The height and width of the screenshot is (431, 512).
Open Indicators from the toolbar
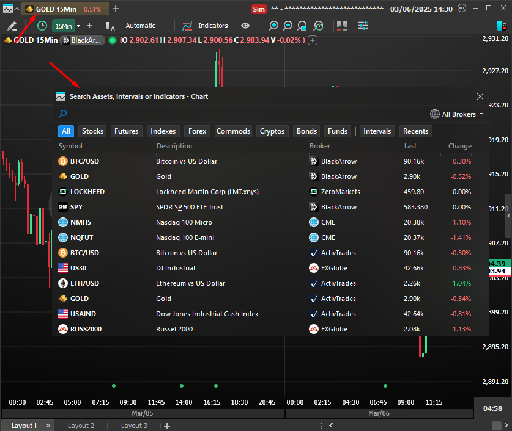(205, 26)
